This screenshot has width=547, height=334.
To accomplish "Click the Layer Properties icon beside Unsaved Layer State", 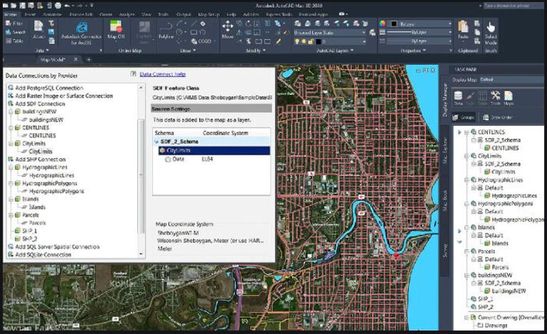I will [x=373, y=33].
